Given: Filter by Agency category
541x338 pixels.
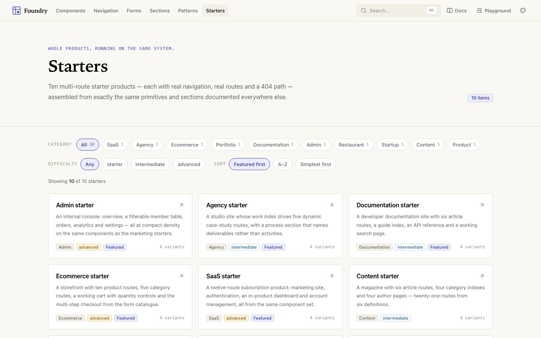Looking at the screenshot, I should click(x=147, y=145).
